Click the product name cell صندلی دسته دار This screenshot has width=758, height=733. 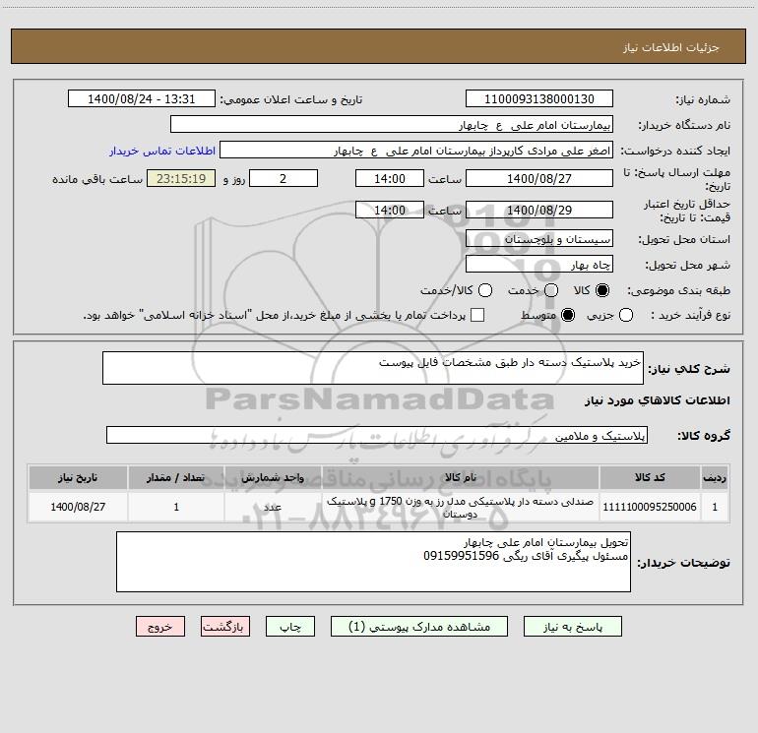(x=461, y=507)
